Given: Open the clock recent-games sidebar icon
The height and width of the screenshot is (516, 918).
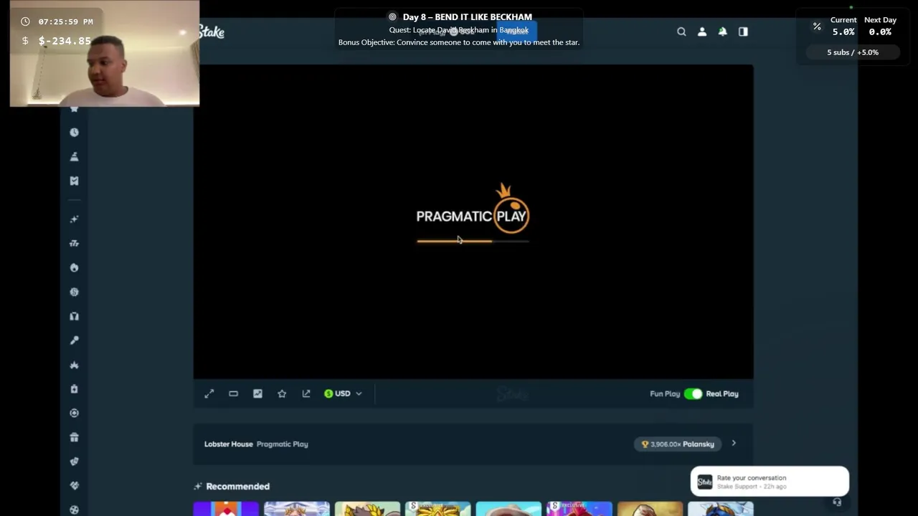Looking at the screenshot, I should [74, 133].
